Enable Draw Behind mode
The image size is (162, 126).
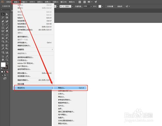(x=5, y=75)
